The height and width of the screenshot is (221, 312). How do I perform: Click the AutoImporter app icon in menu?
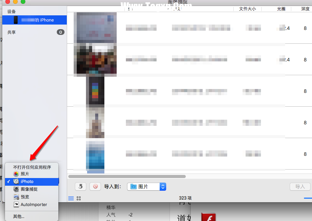[16, 205]
